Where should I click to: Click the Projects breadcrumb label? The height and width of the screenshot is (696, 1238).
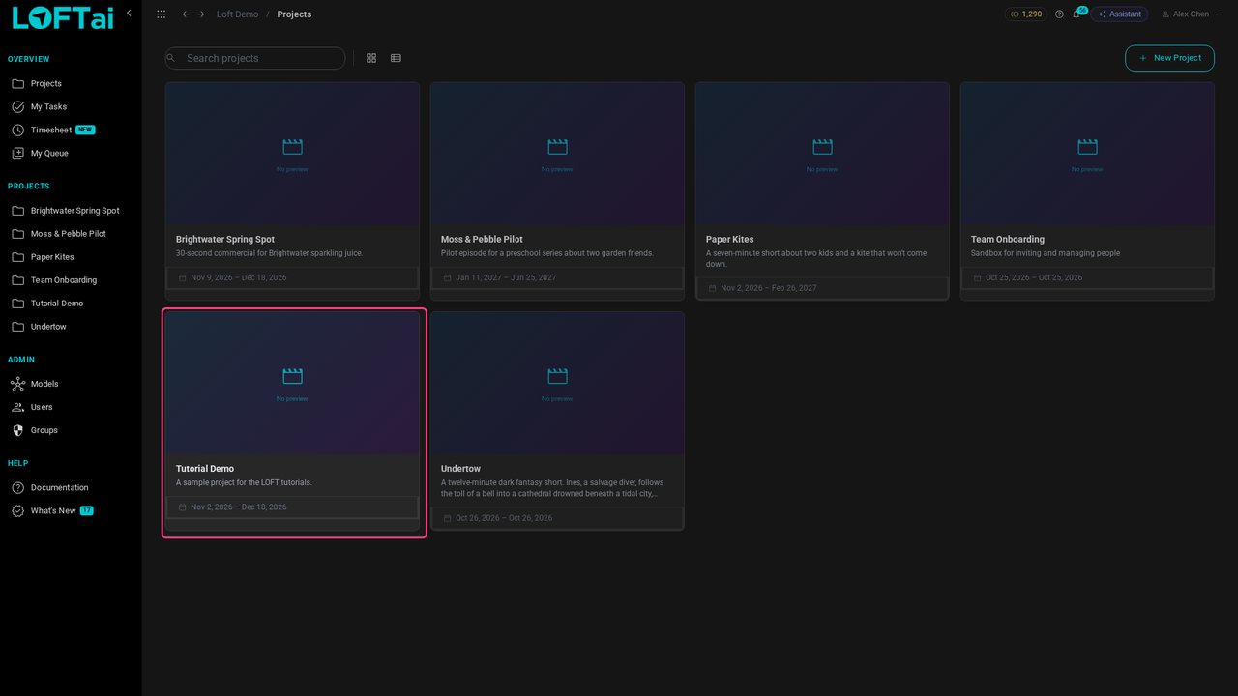(294, 14)
